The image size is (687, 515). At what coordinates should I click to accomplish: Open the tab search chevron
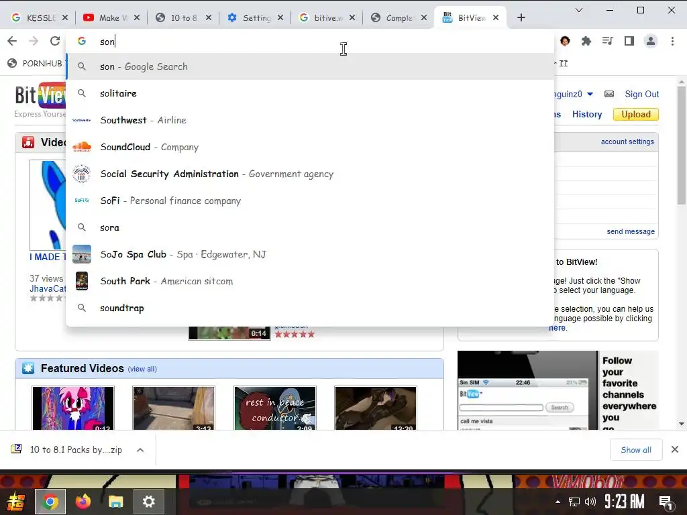click(x=579, y=10)
